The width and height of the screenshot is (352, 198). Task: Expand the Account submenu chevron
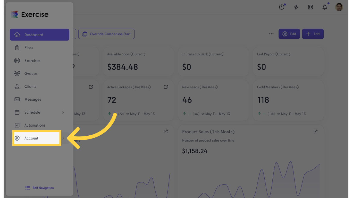click(63, 138)
